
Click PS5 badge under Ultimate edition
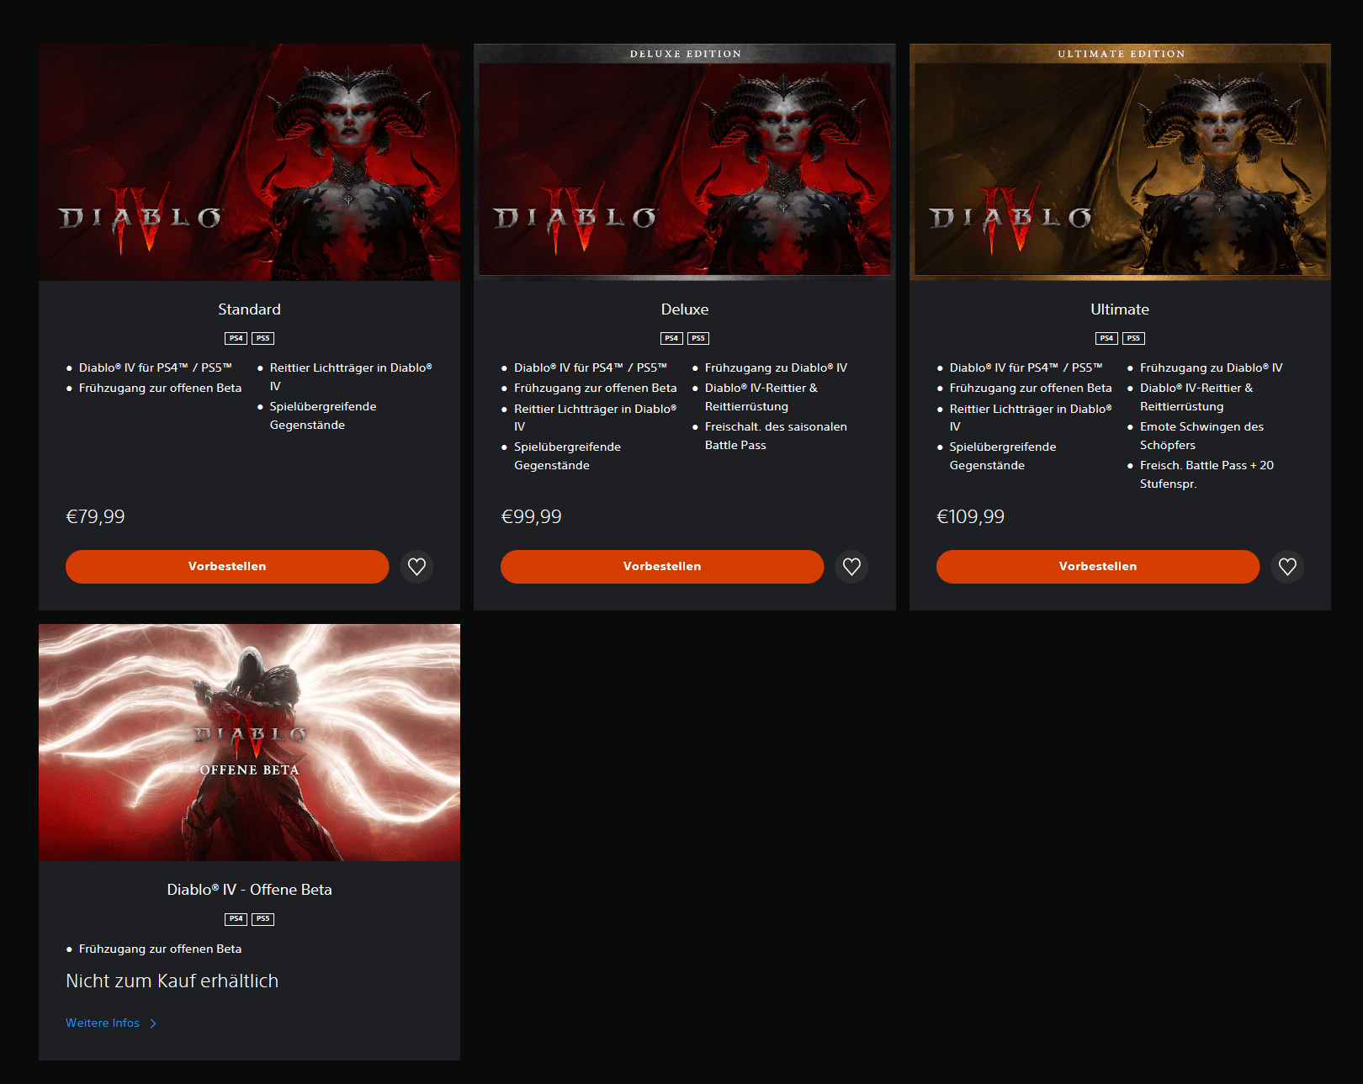(1133, 338)
